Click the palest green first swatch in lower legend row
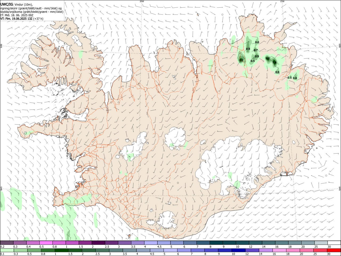The height and width of the screenshot is (256, 341). 7,250
